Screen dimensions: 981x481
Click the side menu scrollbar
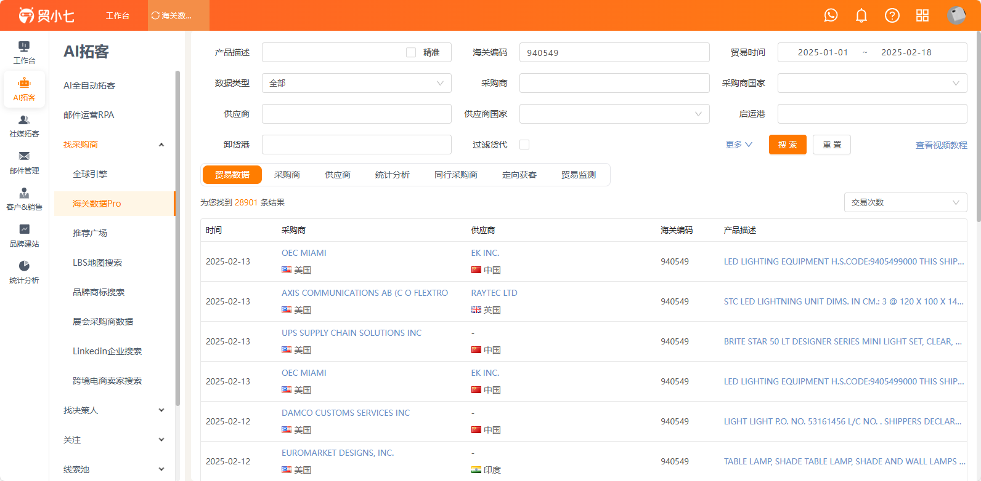[x=177, y=238]
